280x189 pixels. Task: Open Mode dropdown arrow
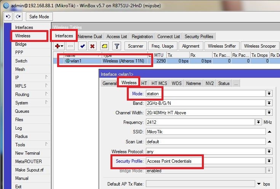click(269, 93)
